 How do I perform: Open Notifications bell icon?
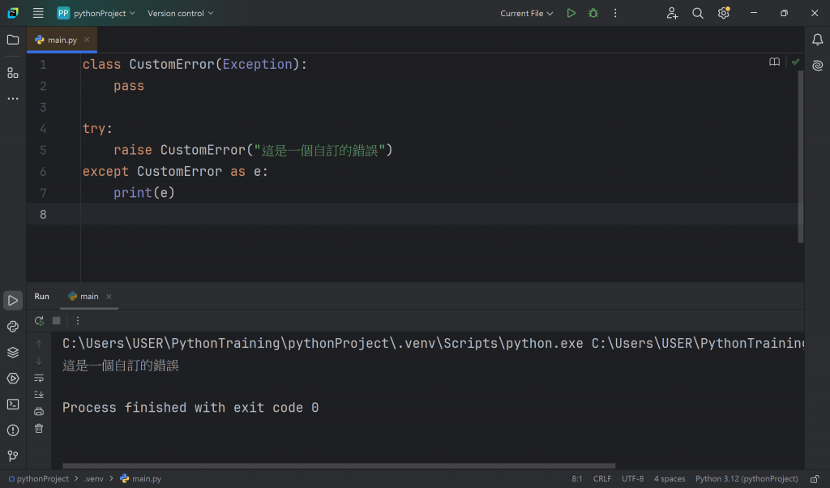coord(817,40)
